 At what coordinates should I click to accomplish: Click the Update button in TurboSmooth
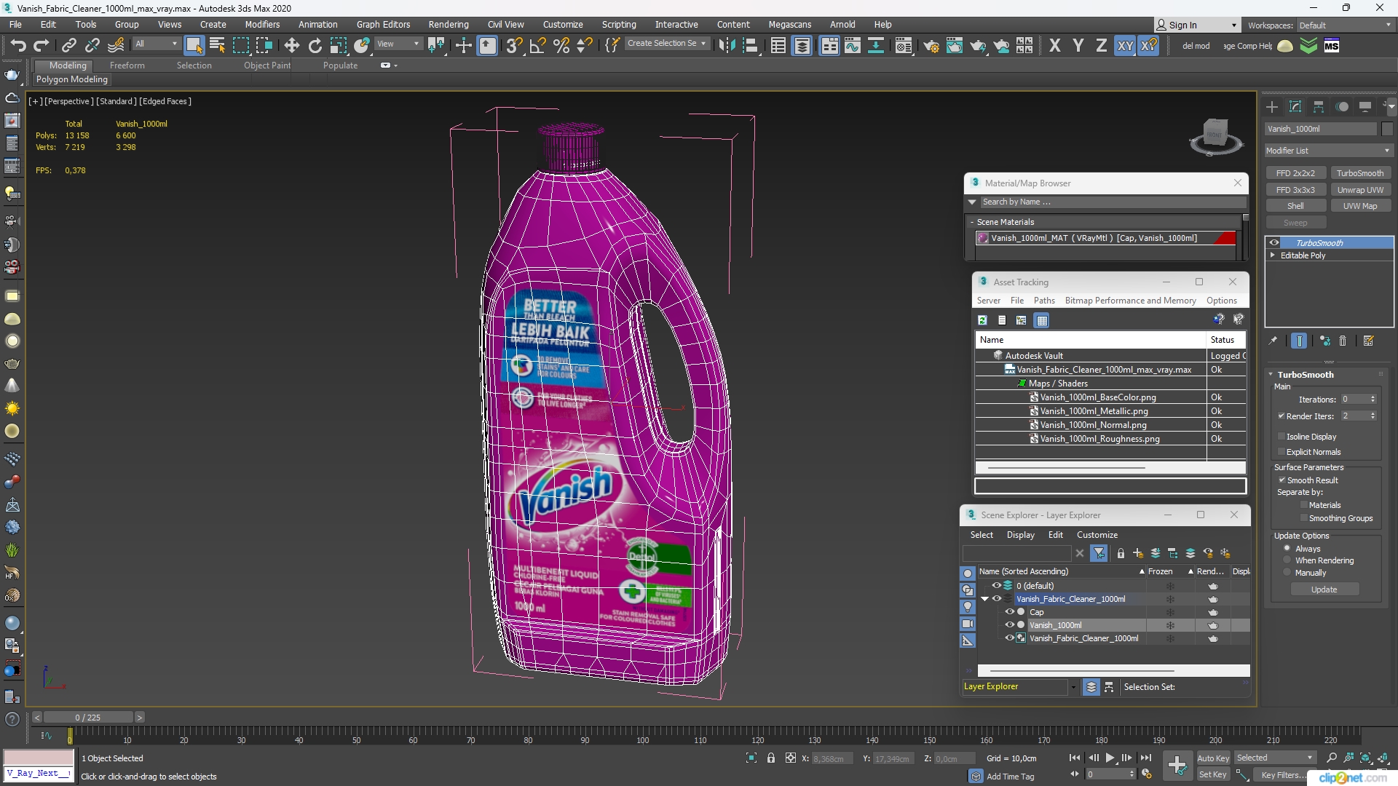coord(1324,589)
